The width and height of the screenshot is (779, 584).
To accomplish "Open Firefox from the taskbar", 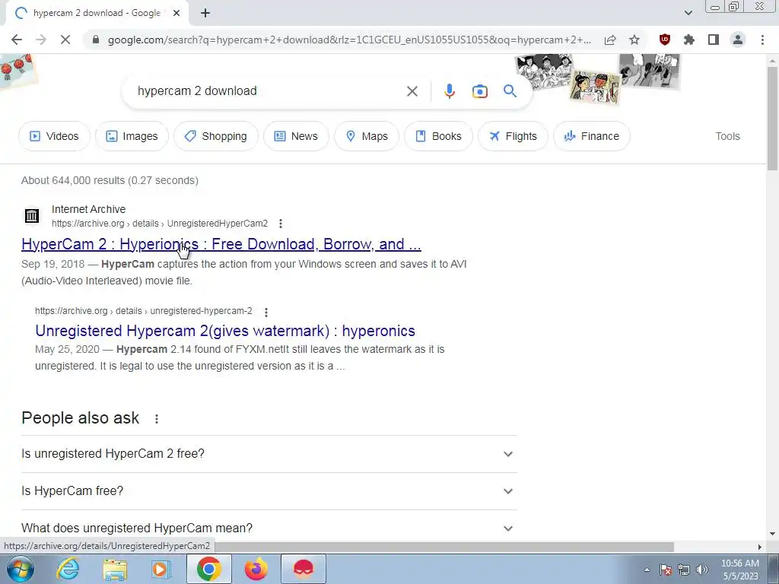I will (x=256, y=569).
